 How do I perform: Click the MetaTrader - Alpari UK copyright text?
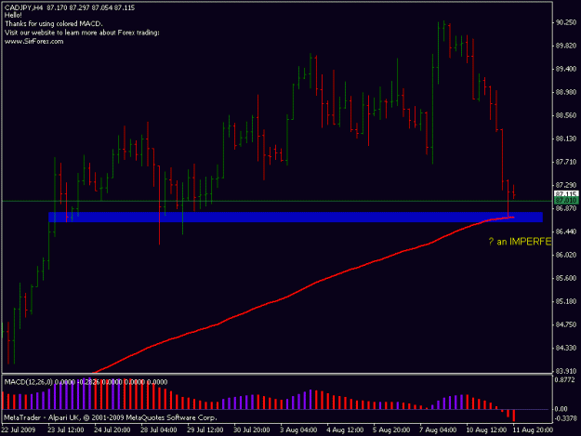(x=111, y=417)
